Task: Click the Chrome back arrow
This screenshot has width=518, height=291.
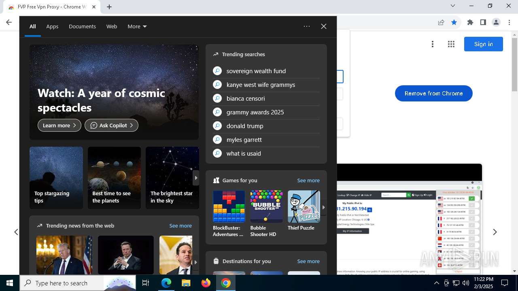Action: tap(9, 22)
